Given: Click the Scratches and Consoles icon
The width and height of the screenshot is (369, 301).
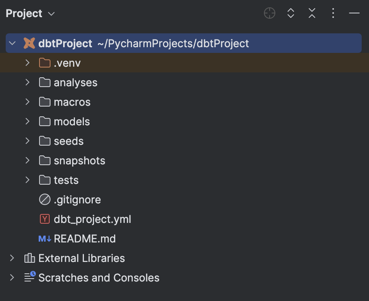Looking at the screenshot, I should click(x=29, y=277).
